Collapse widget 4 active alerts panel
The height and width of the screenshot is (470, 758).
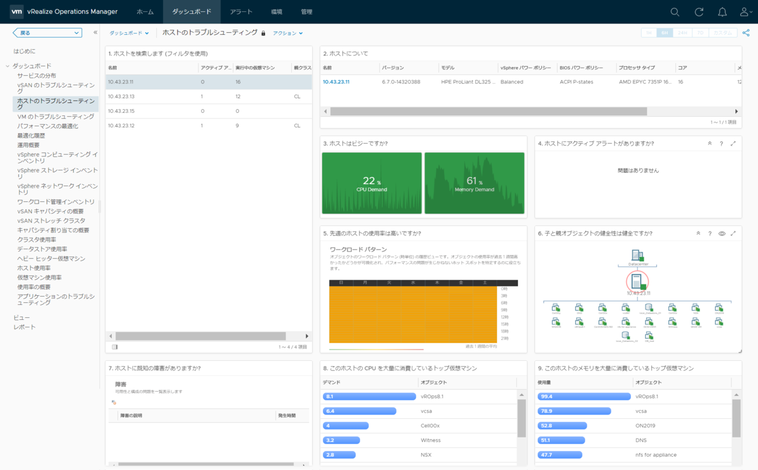(710, 143)
